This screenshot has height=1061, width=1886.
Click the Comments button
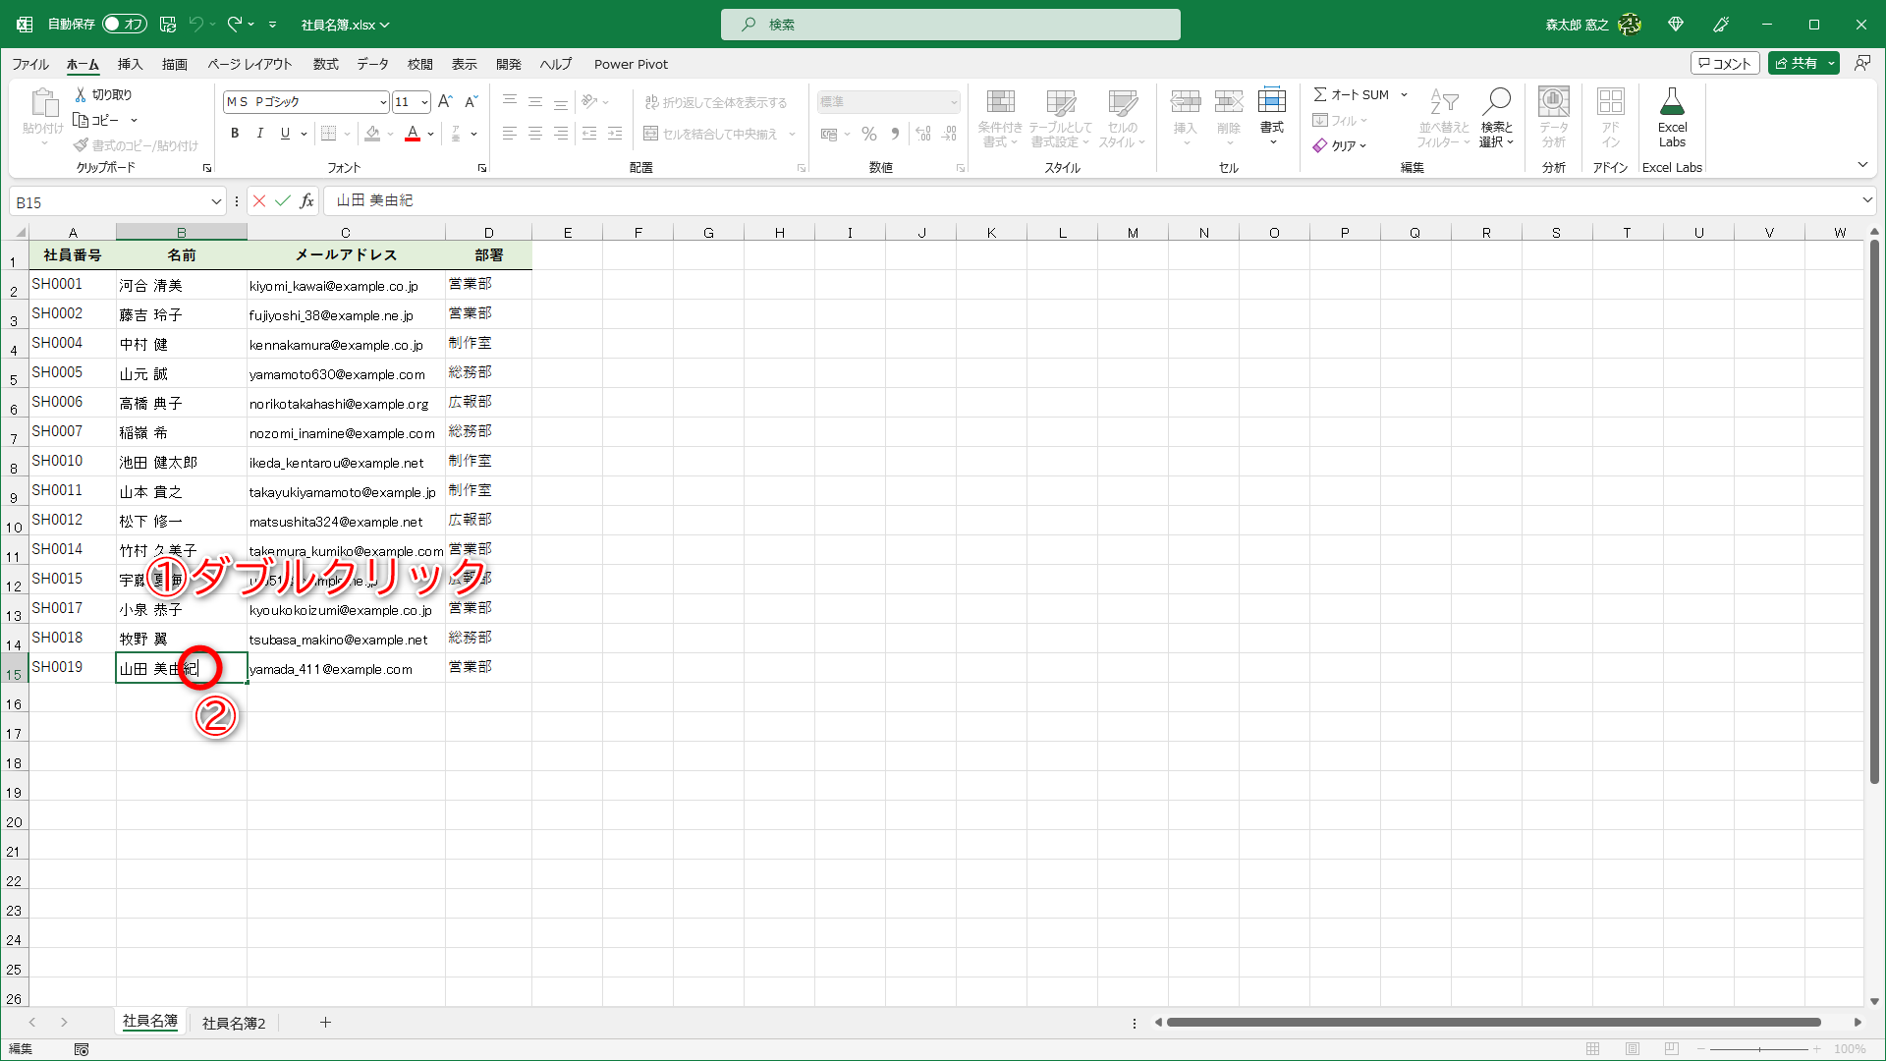click(x=1724, y=63)
